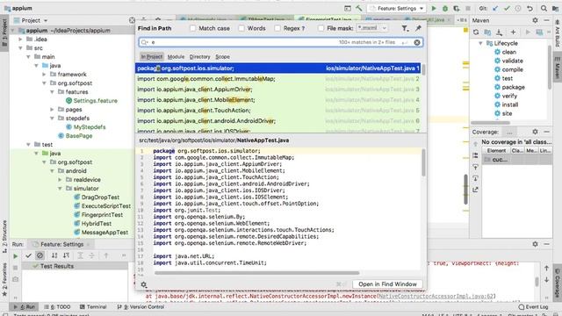The width and height of the screenshot is (562, 316).
Task: Reimport all Maven projects icon
Action: [476, 32]
